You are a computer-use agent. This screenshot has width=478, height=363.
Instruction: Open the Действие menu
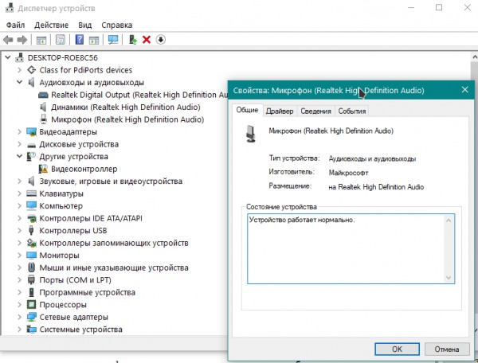coord(51,25)
